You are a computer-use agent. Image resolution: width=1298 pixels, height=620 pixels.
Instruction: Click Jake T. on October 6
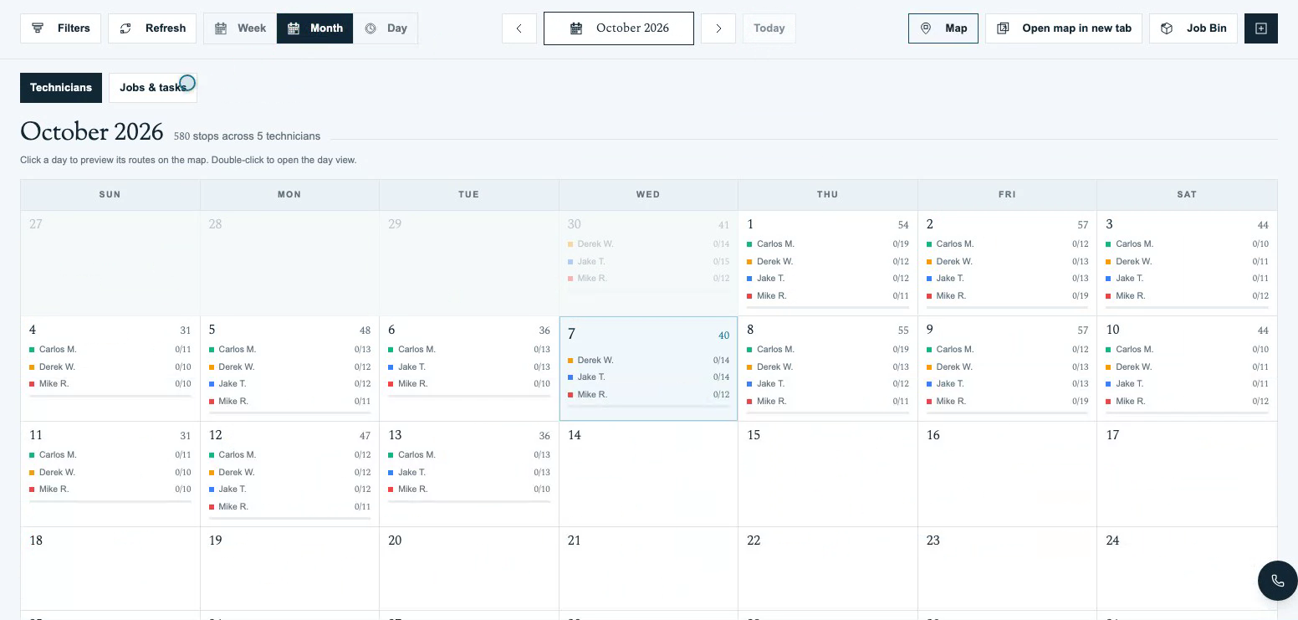coord(469,367)
